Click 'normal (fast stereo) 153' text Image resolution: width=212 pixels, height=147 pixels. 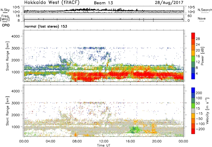(46, 26)
